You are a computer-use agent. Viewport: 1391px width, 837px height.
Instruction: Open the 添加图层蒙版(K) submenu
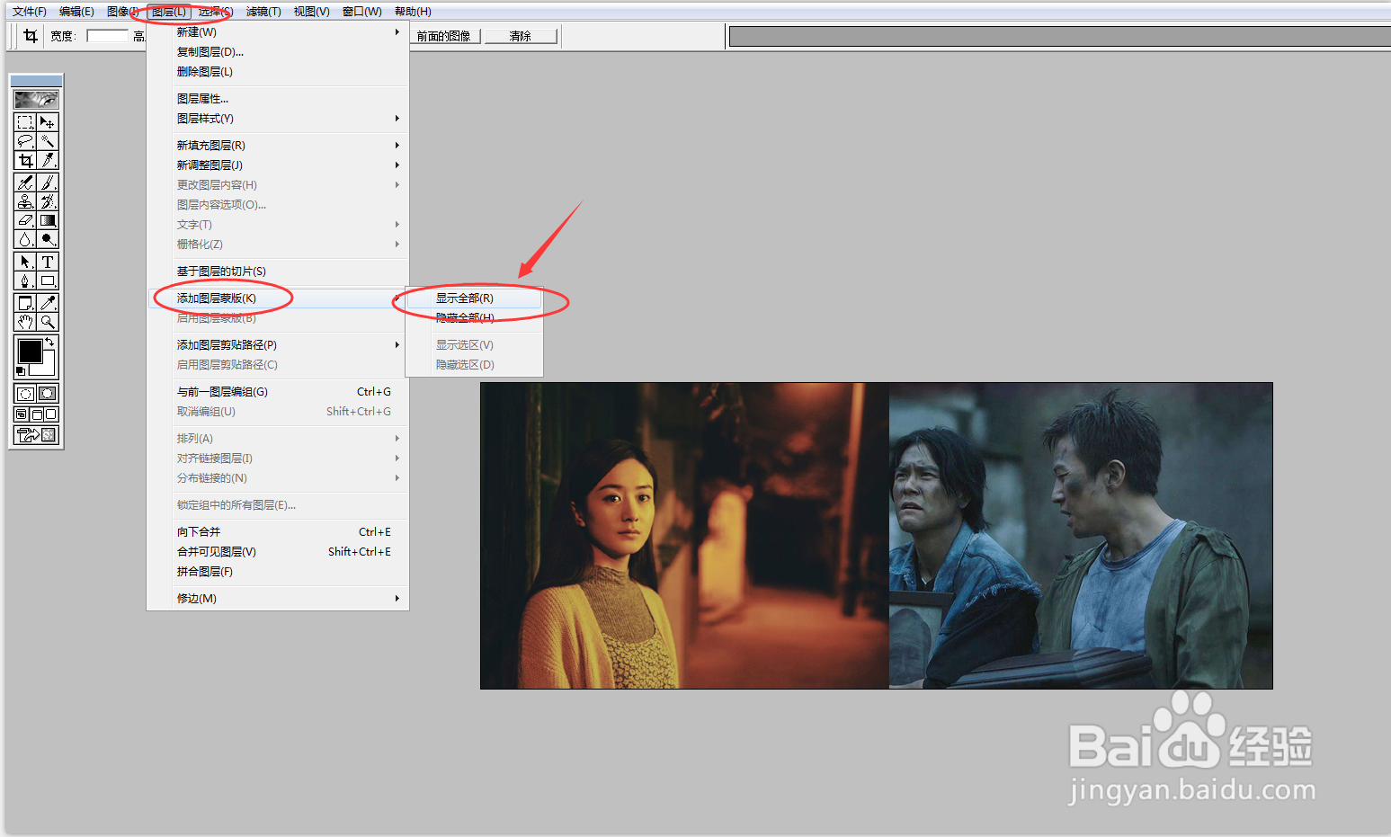(278, 298)
